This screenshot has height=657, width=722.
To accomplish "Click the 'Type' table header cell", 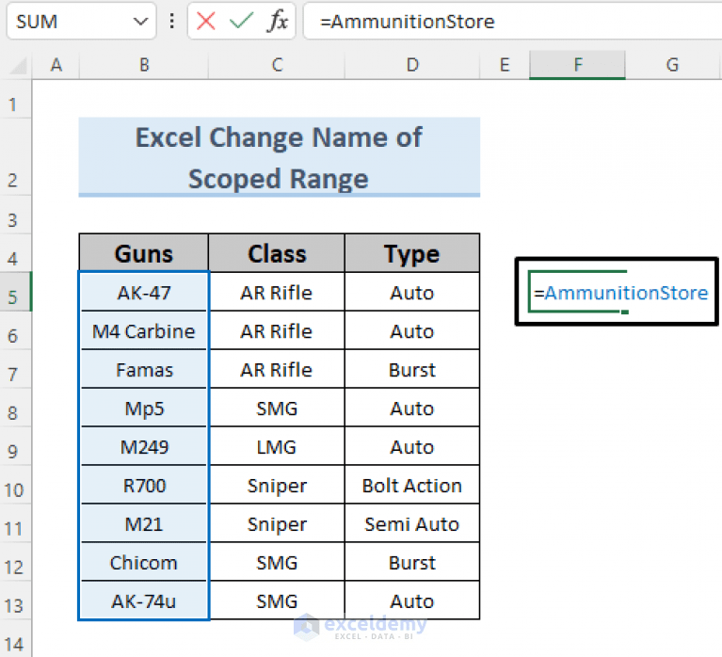I will 412,253.
